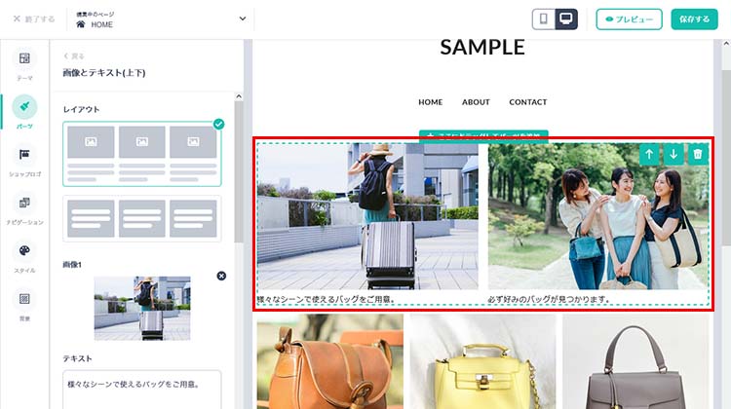This screenshot has width=731, height=409.
Task: Delete selected section with trash icon
Action: click(x=698, y=154)
